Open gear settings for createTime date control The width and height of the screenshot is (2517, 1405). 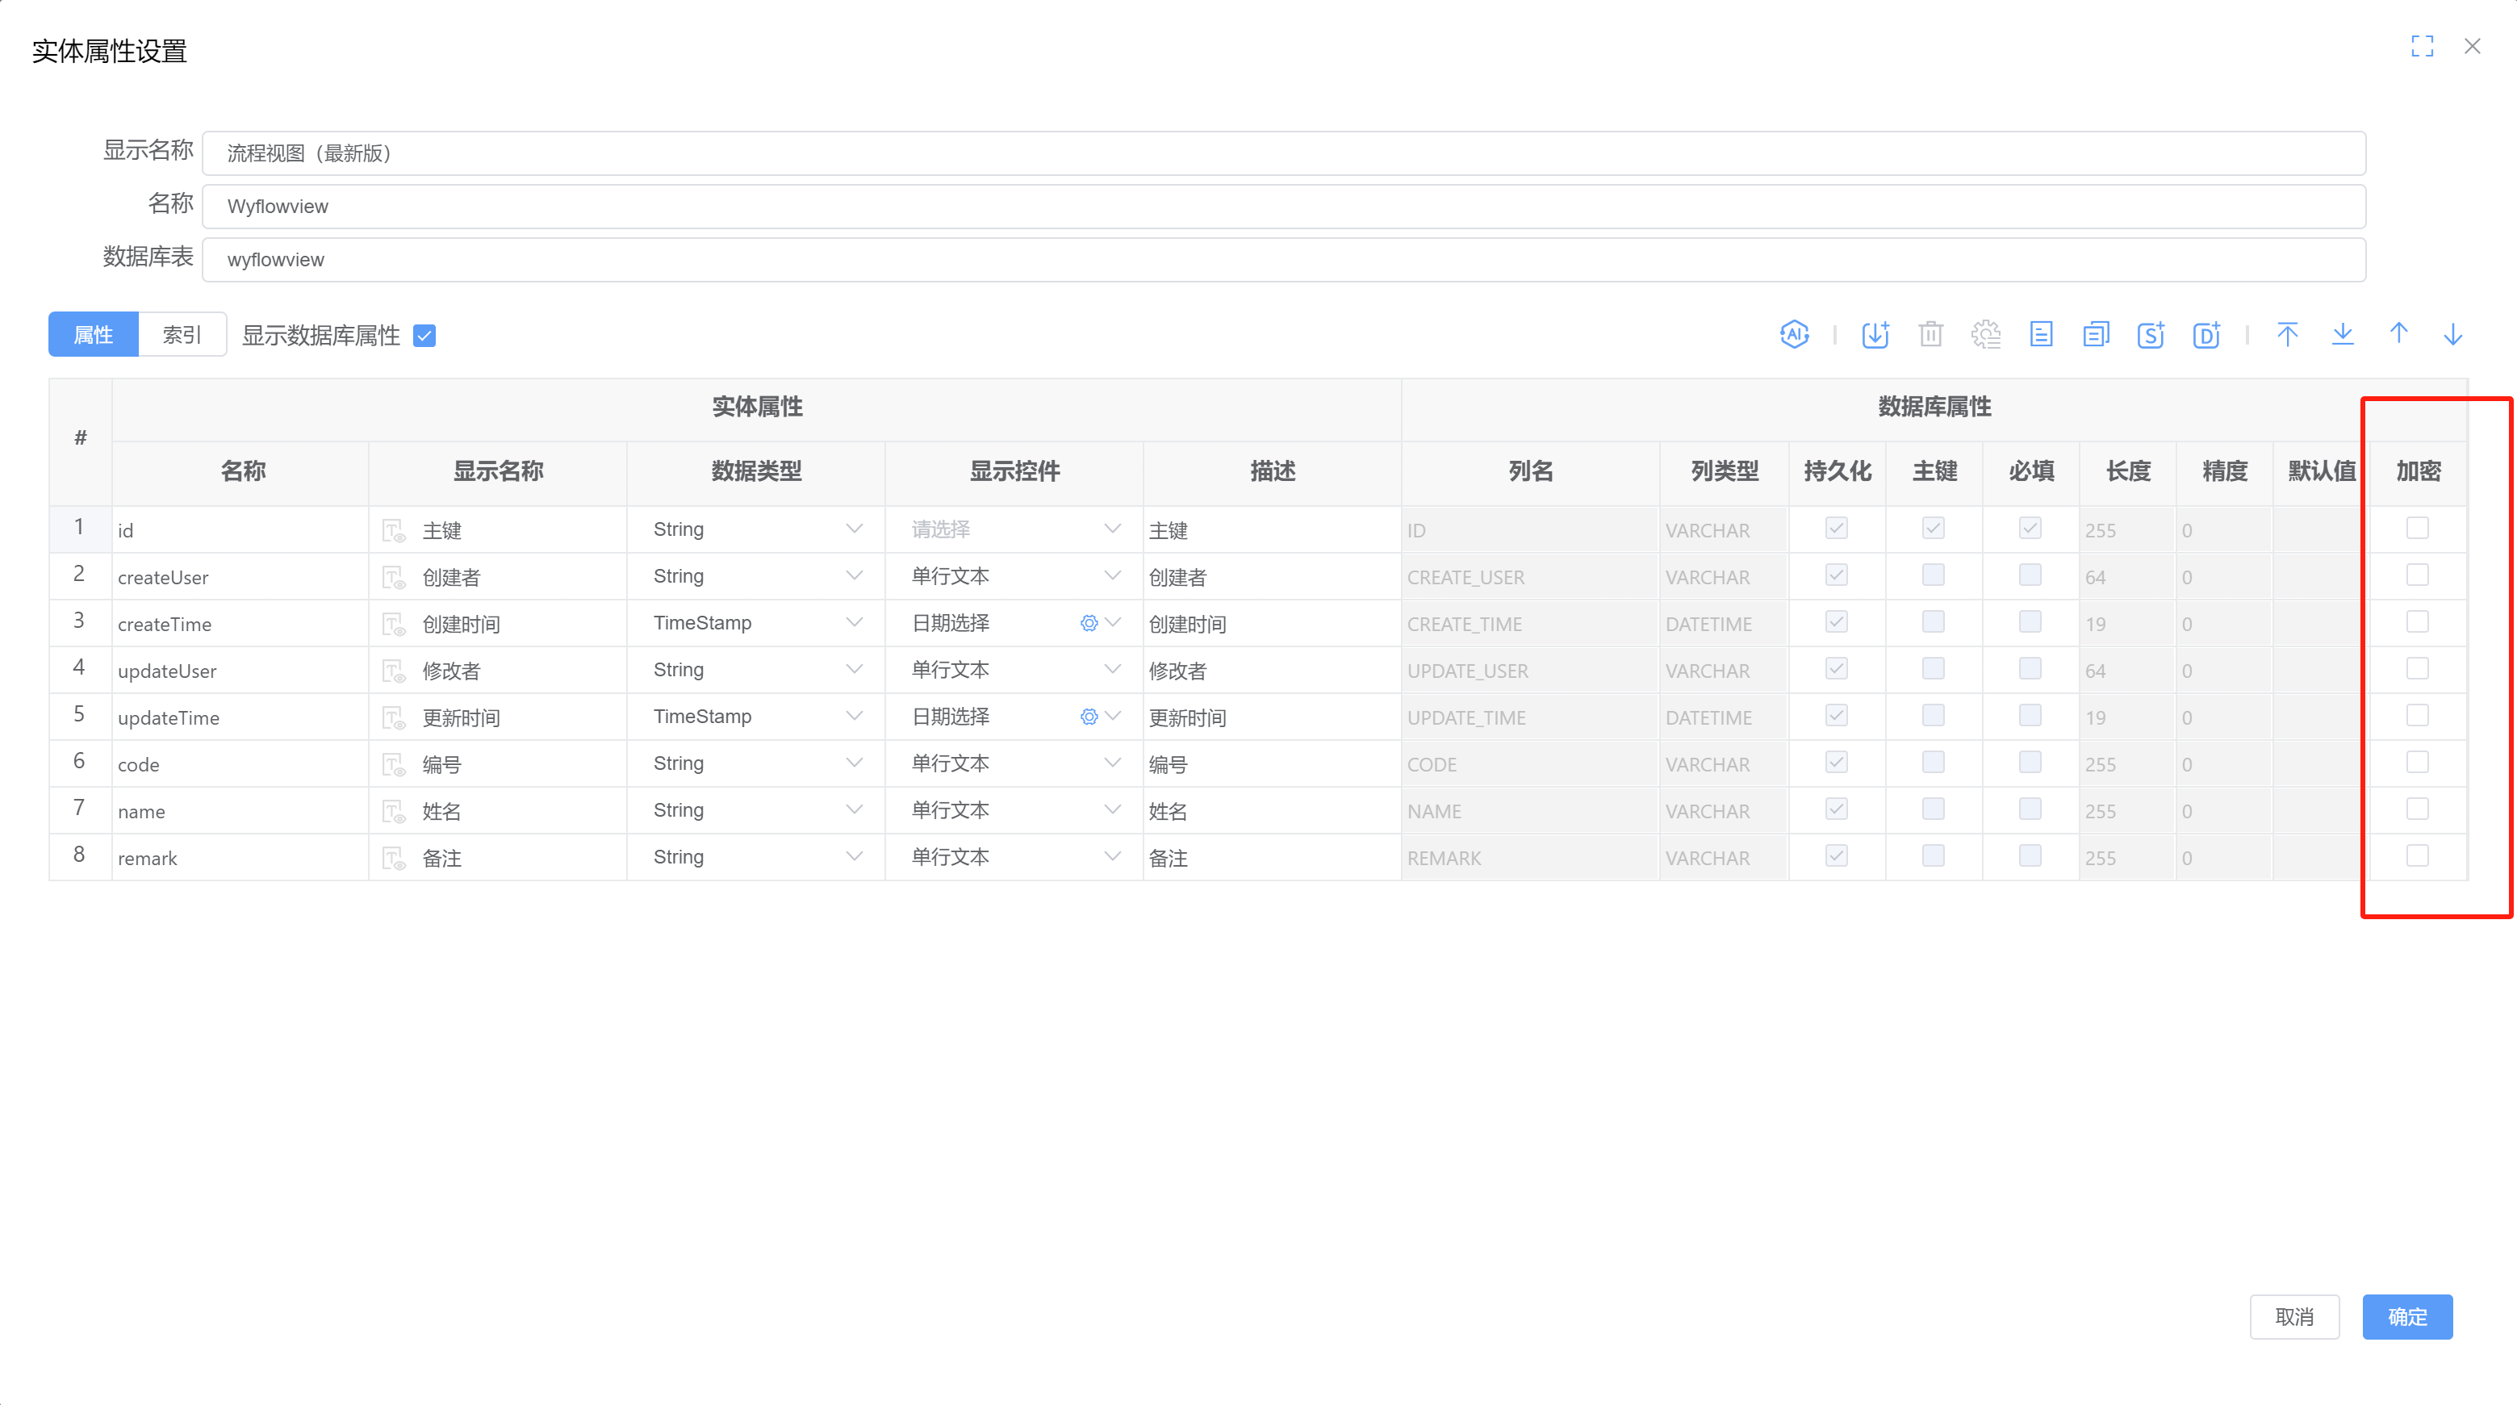pyautogui.click(x=1089, y=623)
